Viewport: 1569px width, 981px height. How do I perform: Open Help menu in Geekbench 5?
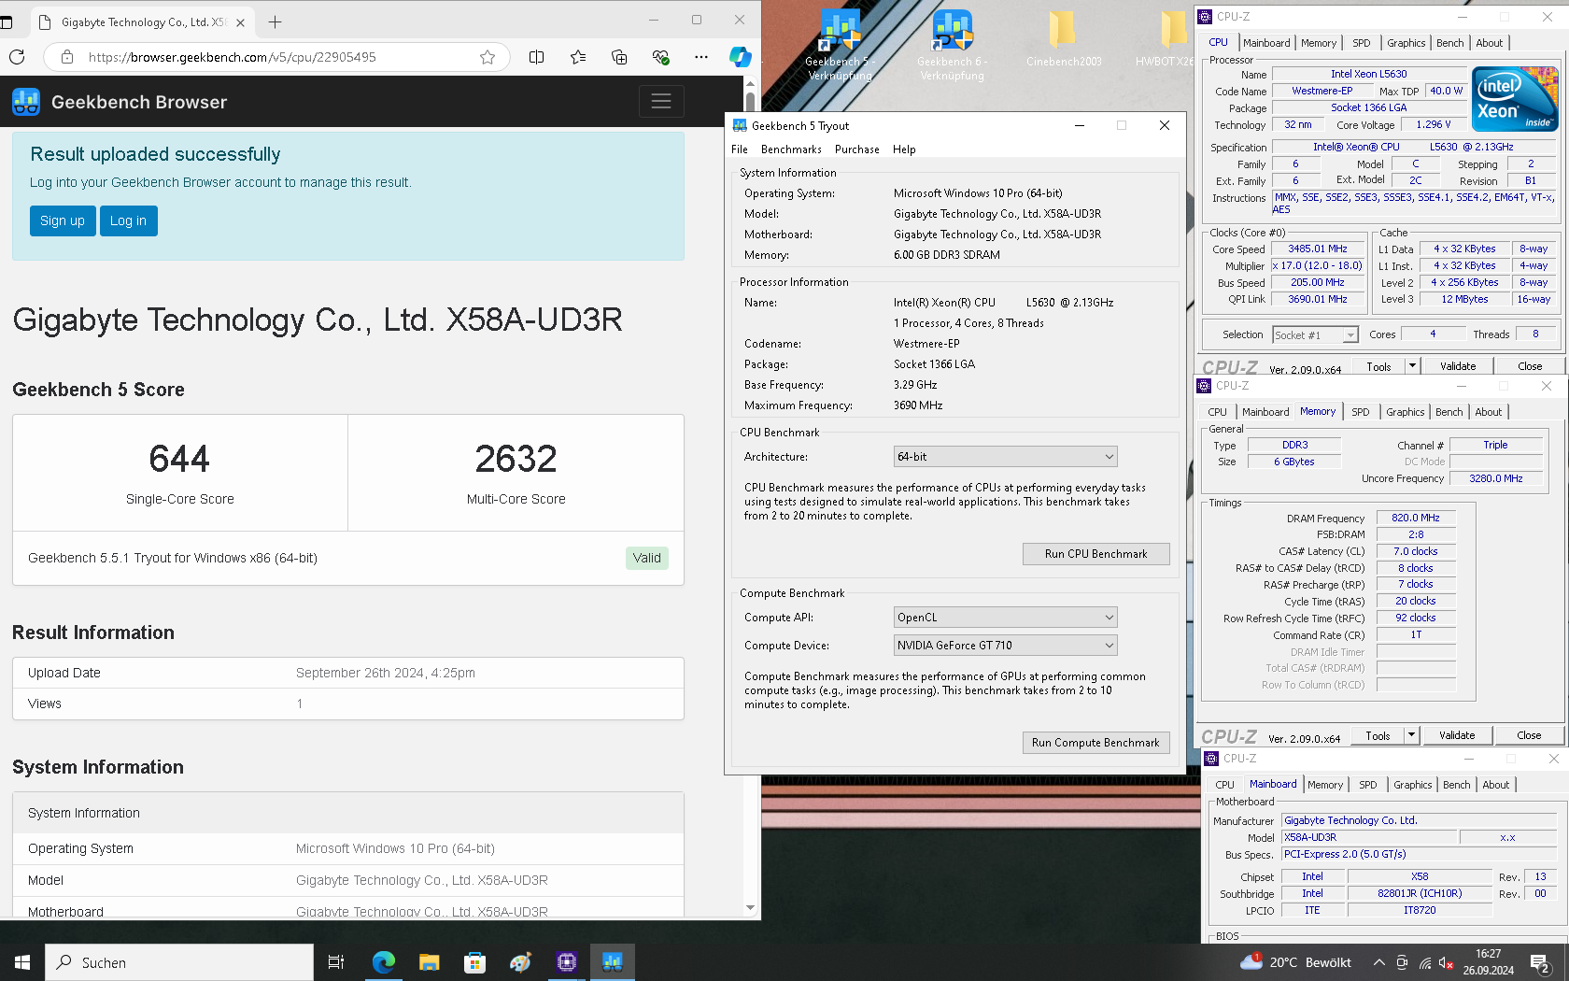(904, 149)
